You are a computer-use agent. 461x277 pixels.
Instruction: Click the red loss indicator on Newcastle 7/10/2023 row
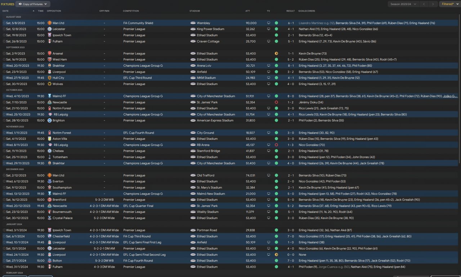pos(276,102)
